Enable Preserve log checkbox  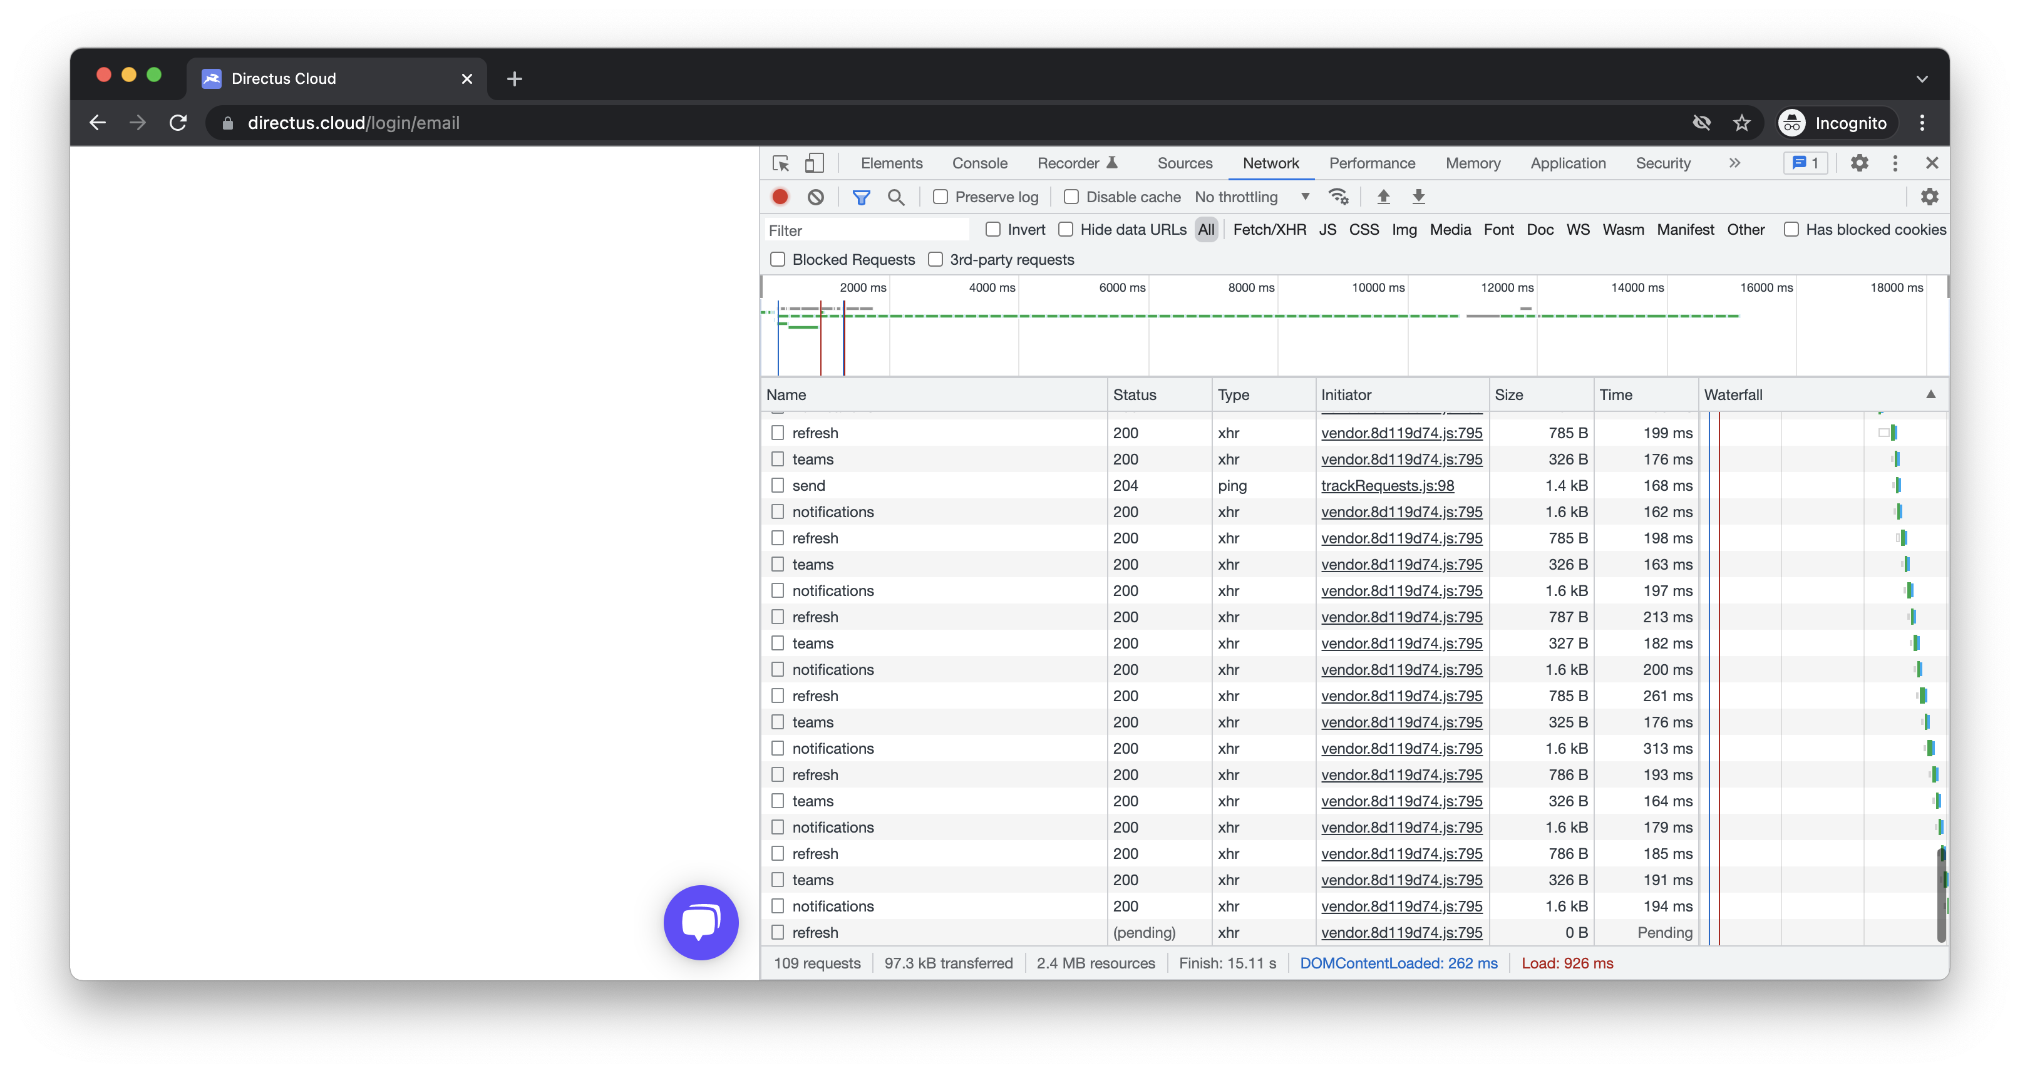(x=940, y=198)
